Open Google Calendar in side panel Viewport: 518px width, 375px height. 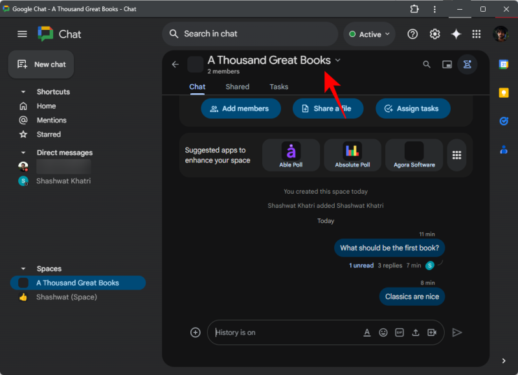click(504, 64)
